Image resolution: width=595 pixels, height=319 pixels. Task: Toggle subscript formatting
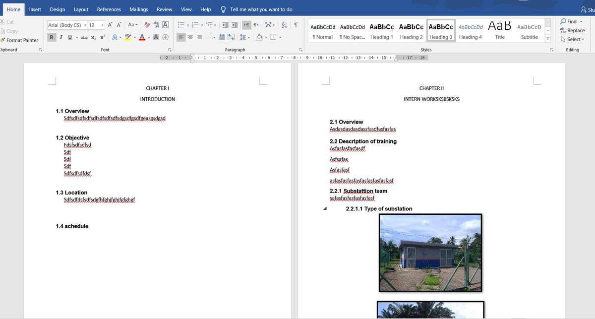coord(93,37)
